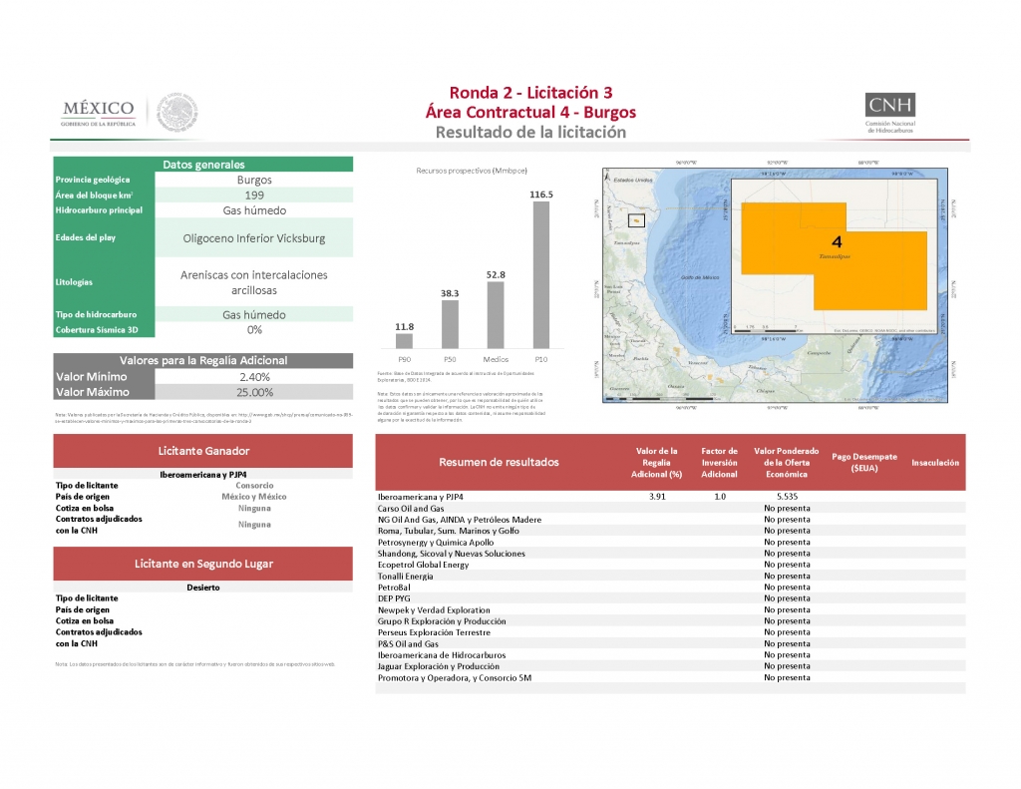Click Valores para la Regalía Adicional header

point(203,360)
